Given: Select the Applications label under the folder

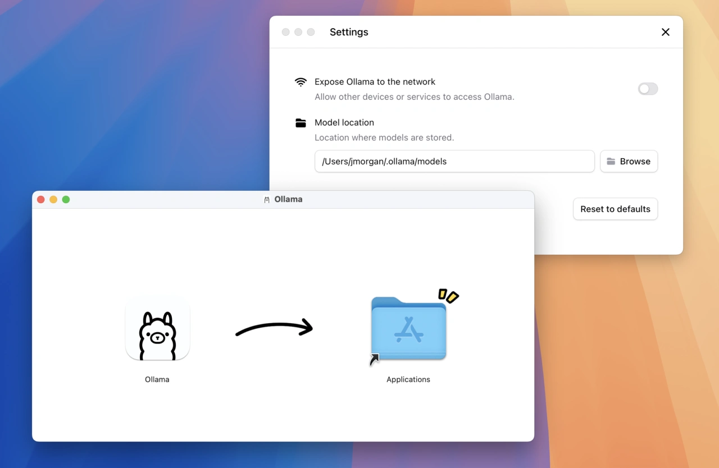Looking at the screenshot, I should [408, 379].
